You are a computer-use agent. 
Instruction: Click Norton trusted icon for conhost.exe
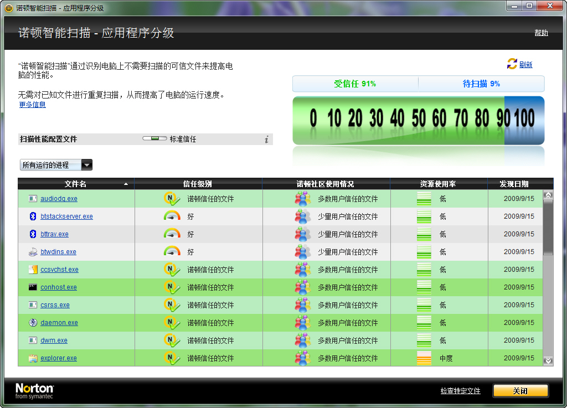click(172, 287)
